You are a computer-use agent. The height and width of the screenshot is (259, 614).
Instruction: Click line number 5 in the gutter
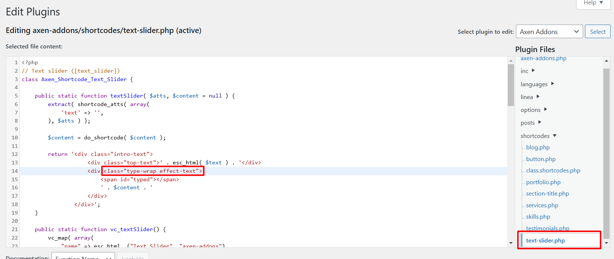click(x=16, y=96)
